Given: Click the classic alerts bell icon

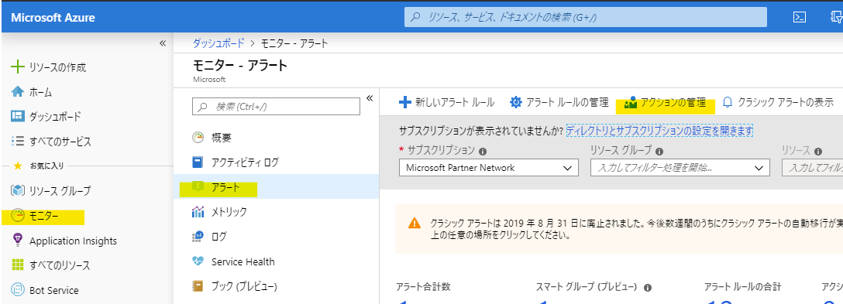Looking at the screenshot, I should [728, 103].
